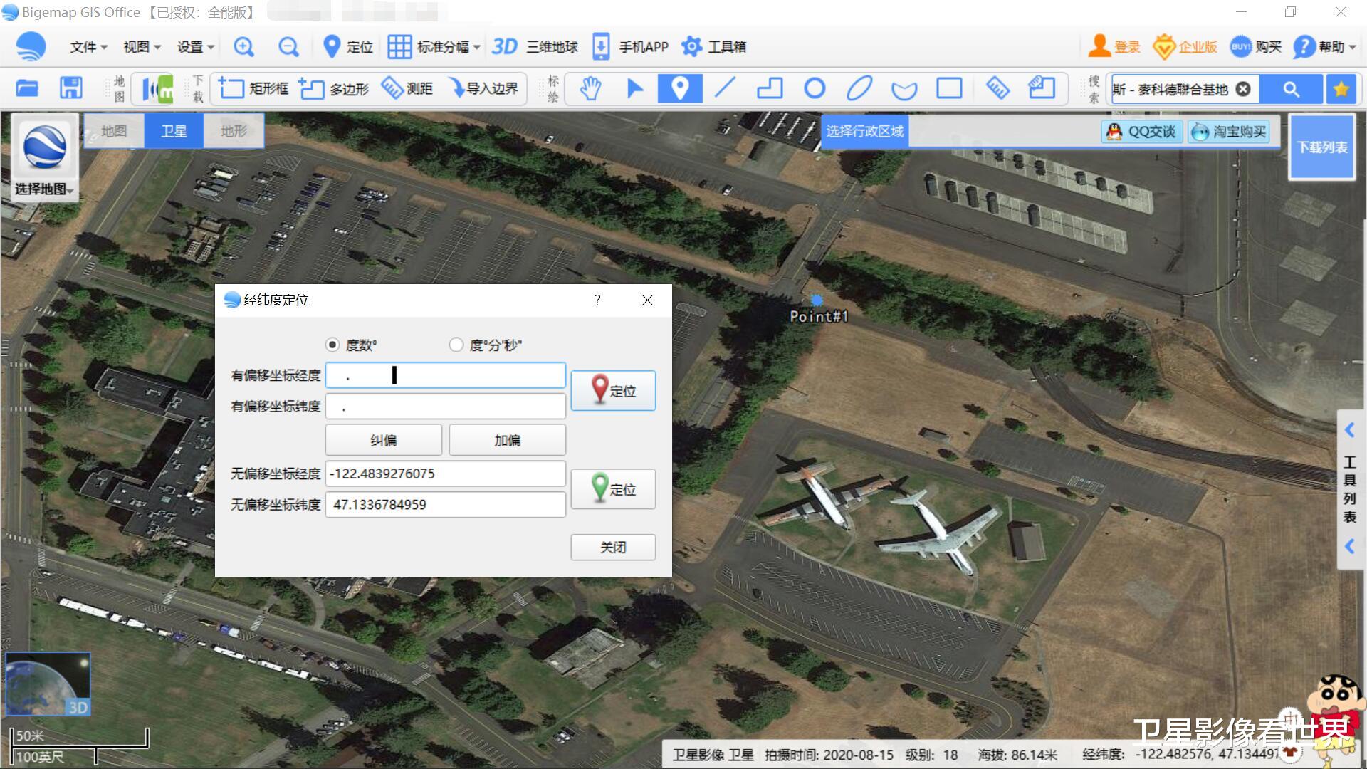Image resolution: width=1367 pixels, height=769 pixels.
Task: Switch to the 地图 map tab
Action: [114, 131]
